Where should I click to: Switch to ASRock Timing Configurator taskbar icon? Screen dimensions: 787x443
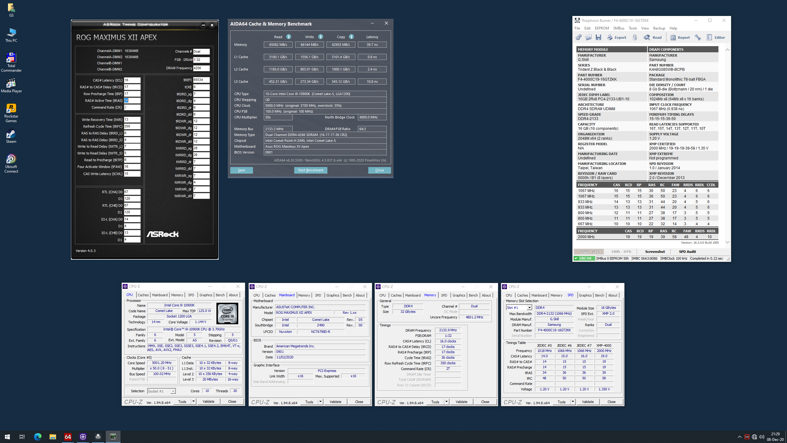113,437
